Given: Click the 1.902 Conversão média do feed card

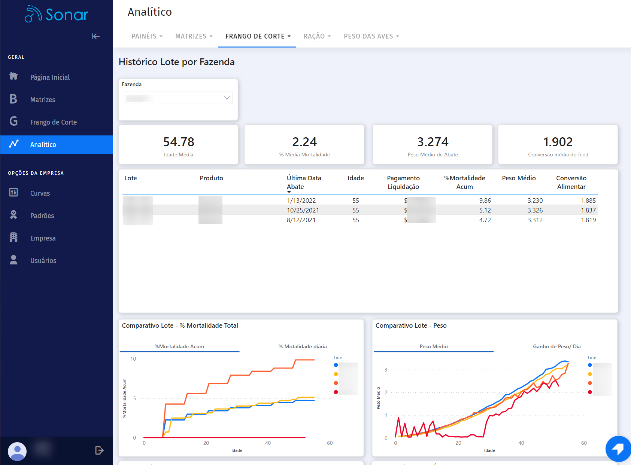Looking at the screenshot, I should 558,145.
